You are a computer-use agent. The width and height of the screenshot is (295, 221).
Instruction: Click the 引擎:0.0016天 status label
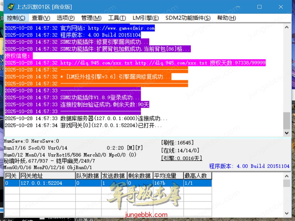point(181,158)
